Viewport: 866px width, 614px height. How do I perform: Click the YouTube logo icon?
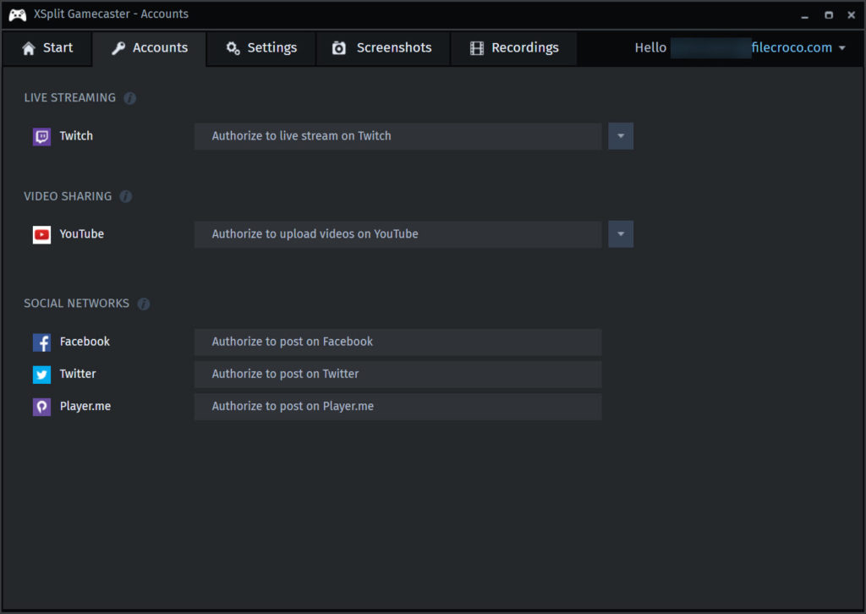41,234
